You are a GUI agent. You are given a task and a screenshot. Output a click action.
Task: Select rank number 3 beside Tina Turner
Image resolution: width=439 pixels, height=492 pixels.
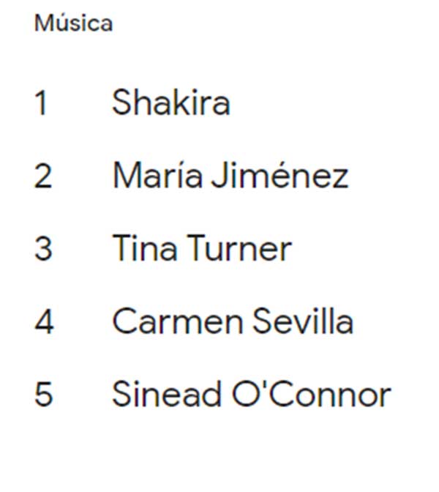(x=43, y=250)
